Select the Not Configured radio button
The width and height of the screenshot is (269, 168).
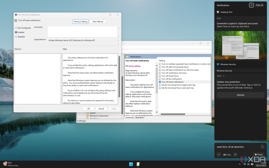(x=16, y=28)
